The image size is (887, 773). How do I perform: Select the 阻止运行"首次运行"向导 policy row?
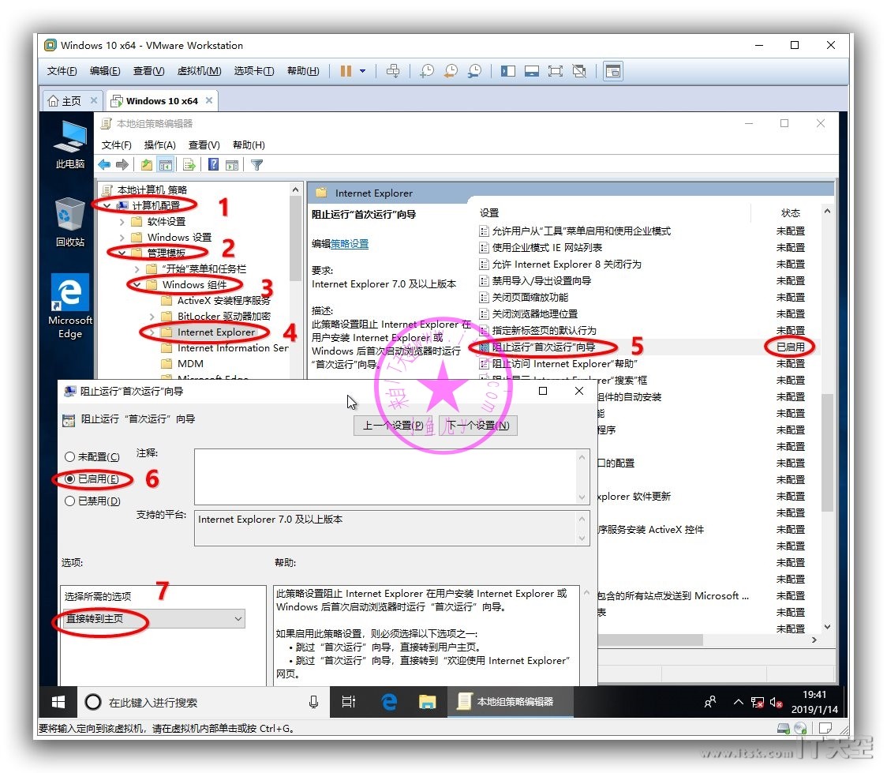pos(648,347)
